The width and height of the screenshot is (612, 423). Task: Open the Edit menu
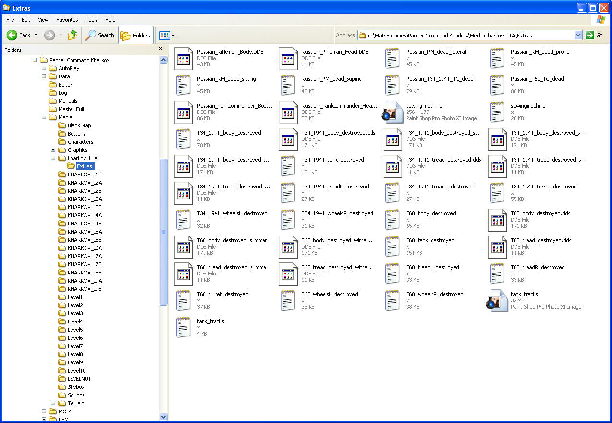coord(26,20)
